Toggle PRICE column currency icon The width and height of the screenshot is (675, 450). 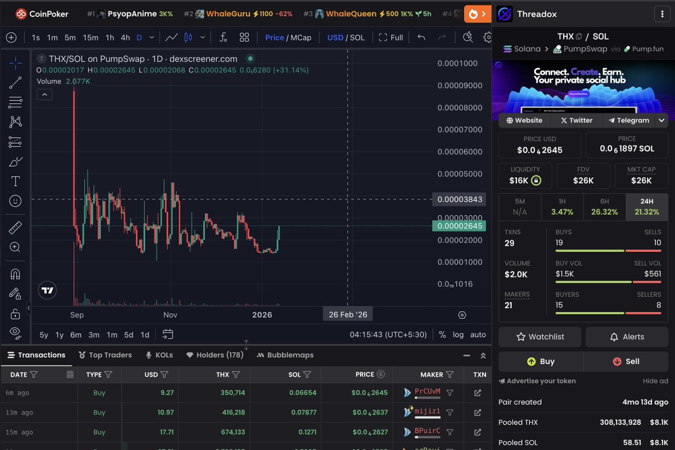click(x=381, y=374)
